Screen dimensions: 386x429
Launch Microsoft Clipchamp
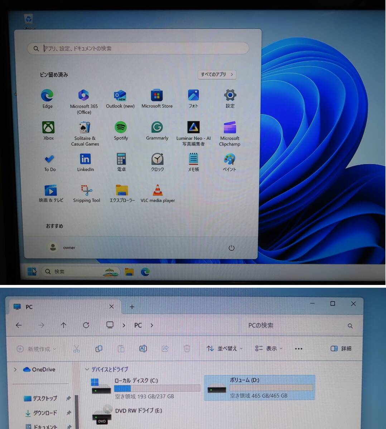tap(230, 133)
